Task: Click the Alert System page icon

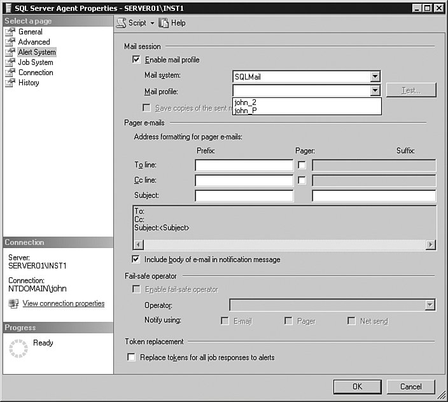Action: [10, 52]
